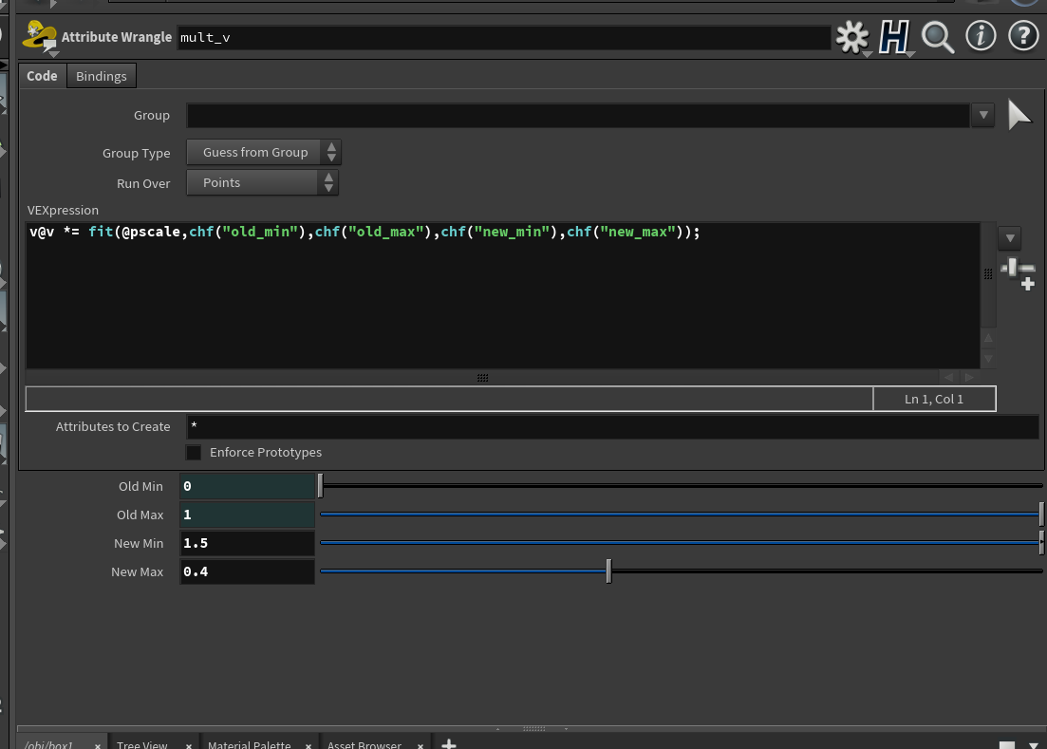Screen dimensions: 1047x749
Task: Click inside the VEXpression code editor
Action: (x=503, y=296)
